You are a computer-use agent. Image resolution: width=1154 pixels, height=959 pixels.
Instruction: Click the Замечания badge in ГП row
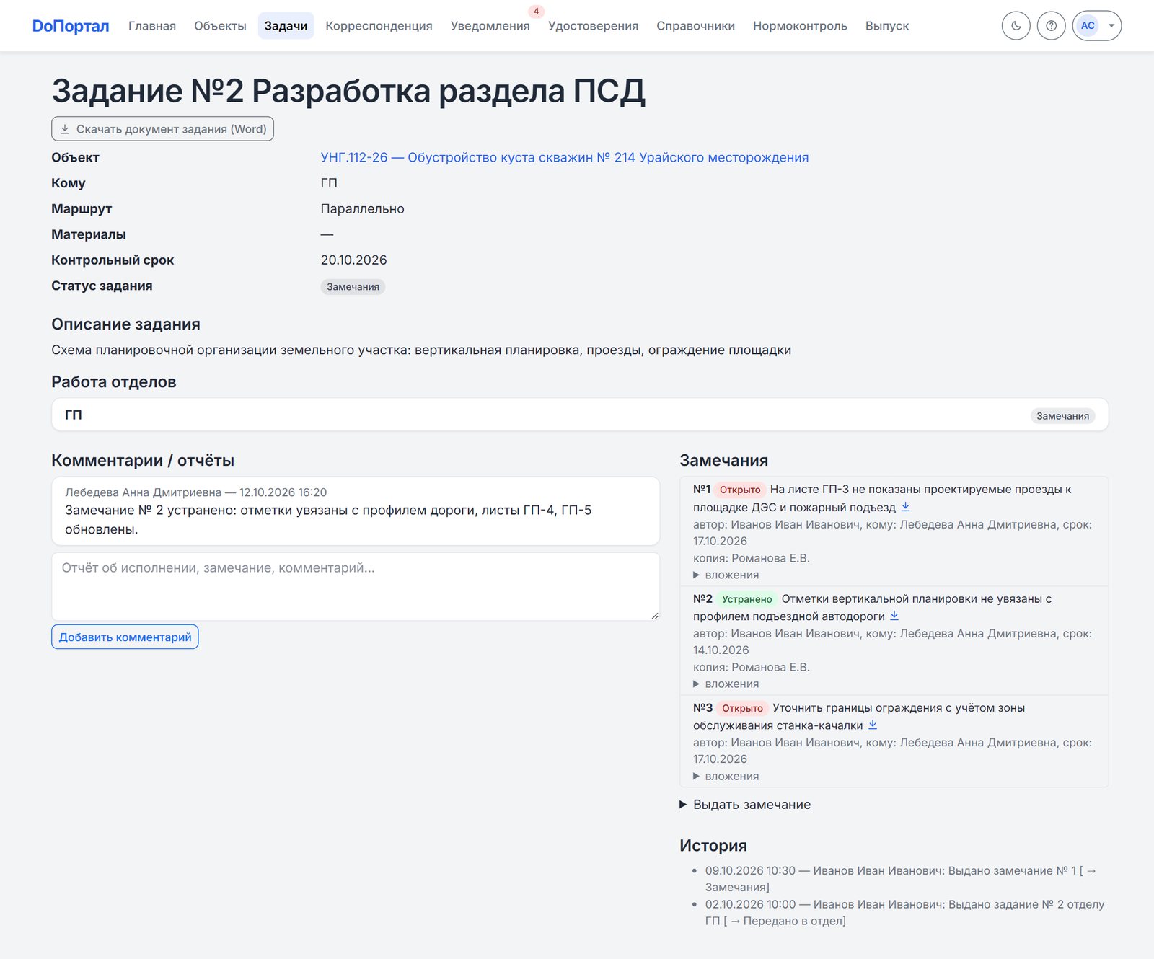point(1062,416)
